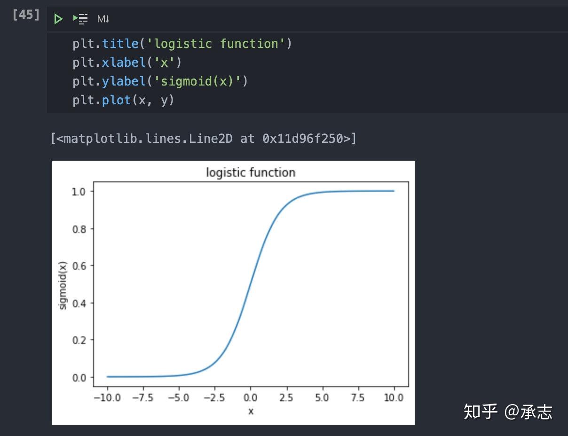Select the [45] execution count label
The image size is (568, 436).
[x=26, y=15]
